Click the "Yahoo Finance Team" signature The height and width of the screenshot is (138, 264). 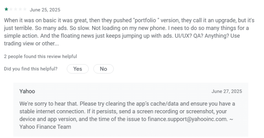coord(45,127)
